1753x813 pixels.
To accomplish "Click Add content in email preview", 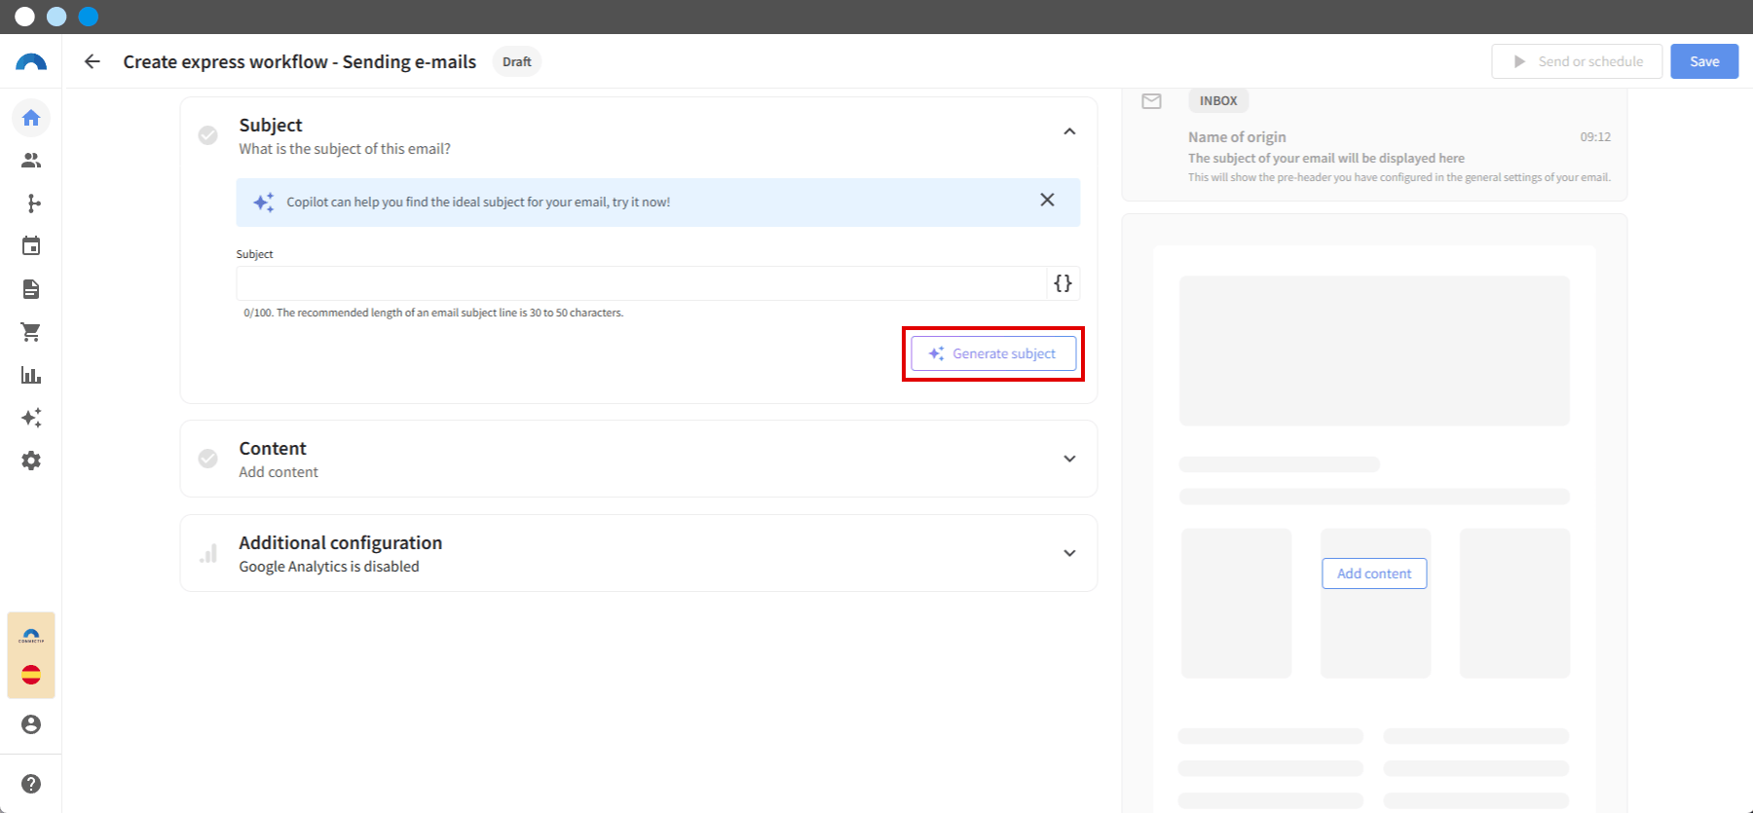I will click(1374, 573).
